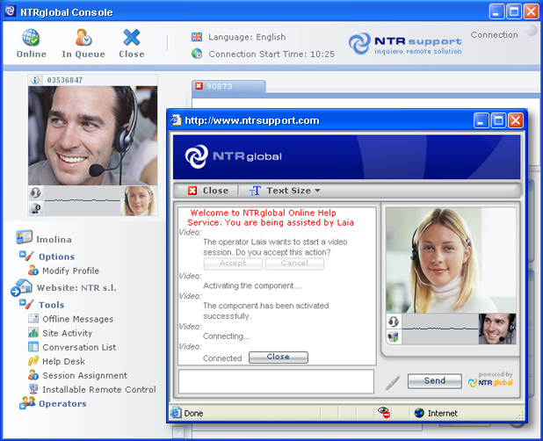Expand the Text Size dropdown
543x441 pixels.
(x=286, y=191)
